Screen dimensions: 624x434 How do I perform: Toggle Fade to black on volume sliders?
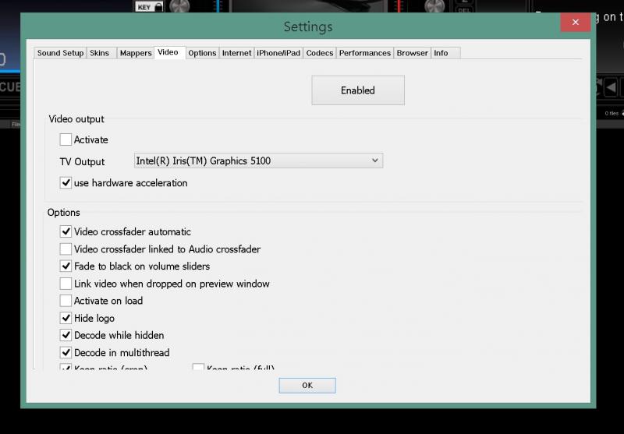(x=66, y=266)
